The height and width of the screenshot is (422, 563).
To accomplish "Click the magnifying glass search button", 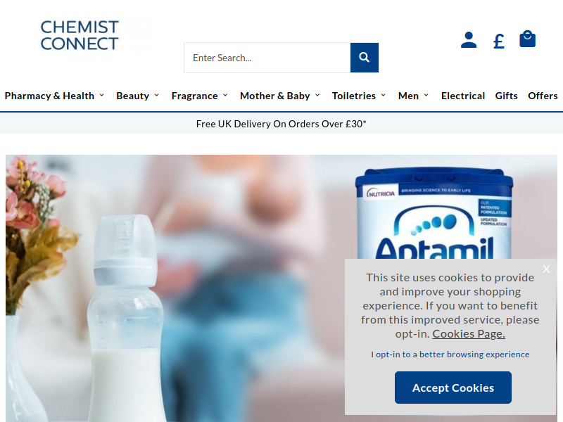I will pyautogui.click(x=365, y=58).
